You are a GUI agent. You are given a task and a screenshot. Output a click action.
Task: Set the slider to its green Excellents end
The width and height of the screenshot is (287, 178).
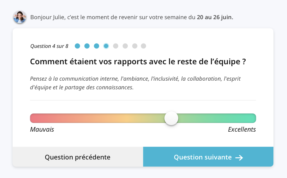(x=253, y=118)
